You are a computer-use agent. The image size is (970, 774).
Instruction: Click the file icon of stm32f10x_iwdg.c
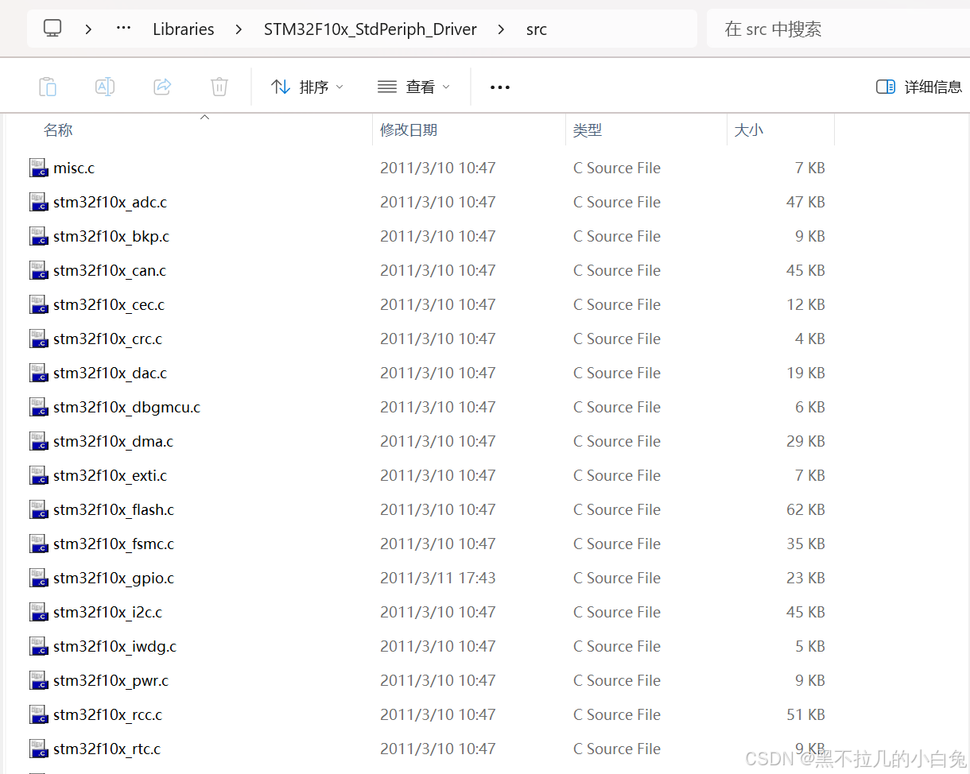[39, 646]
